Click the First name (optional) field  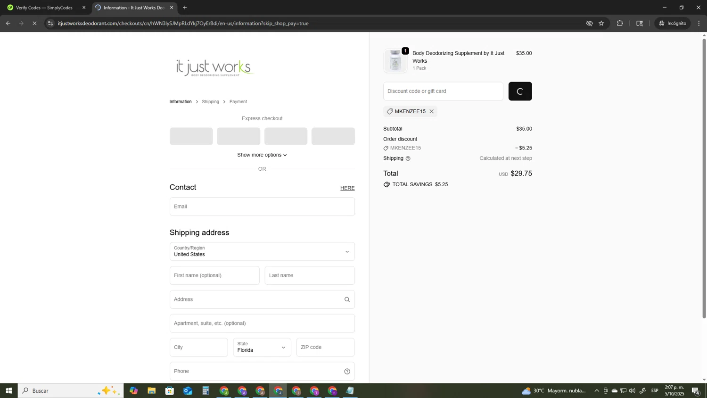214,275
